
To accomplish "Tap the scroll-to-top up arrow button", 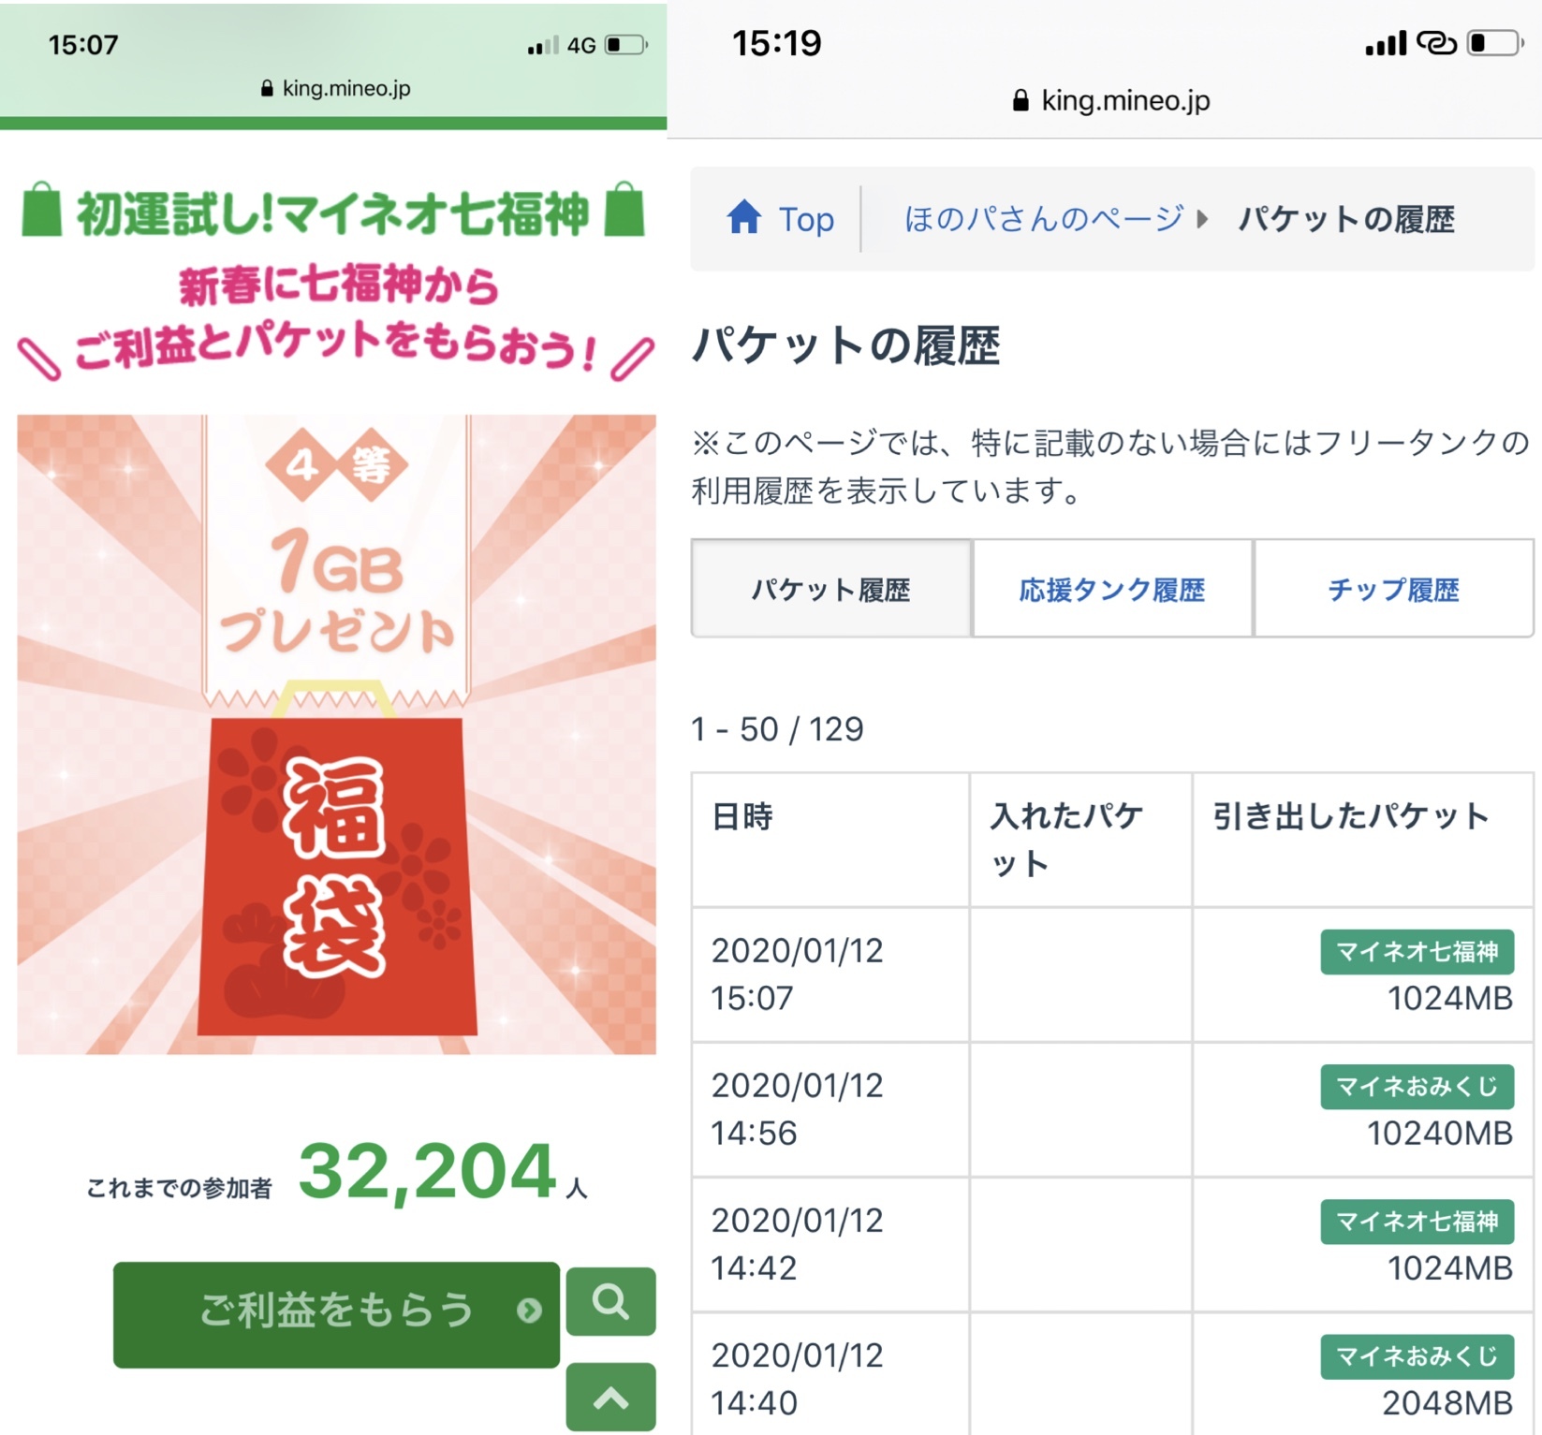I will coord(610,1398).
